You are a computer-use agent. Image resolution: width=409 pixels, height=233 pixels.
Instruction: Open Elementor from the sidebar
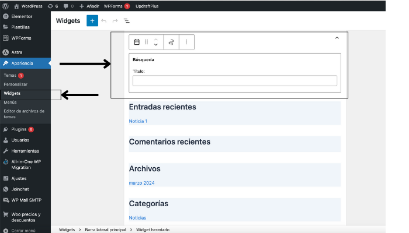pyautogui.click(x=21, y=16)
